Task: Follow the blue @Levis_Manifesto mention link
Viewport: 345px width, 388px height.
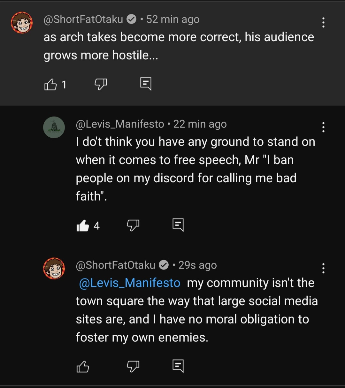Action: pos(129,283)
